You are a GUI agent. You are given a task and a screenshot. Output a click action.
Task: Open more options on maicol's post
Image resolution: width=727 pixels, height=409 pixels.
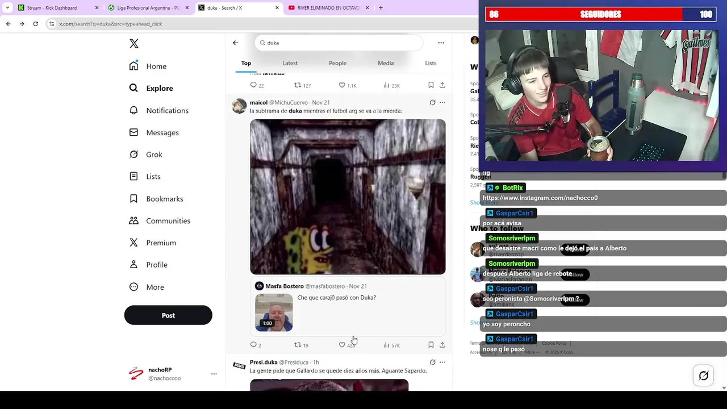(442, 102)
